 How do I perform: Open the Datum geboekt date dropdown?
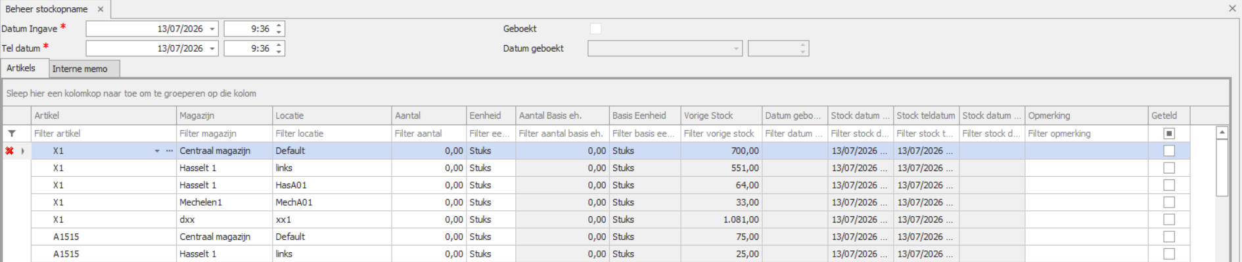pyautogui.click(x=736, y=48)
